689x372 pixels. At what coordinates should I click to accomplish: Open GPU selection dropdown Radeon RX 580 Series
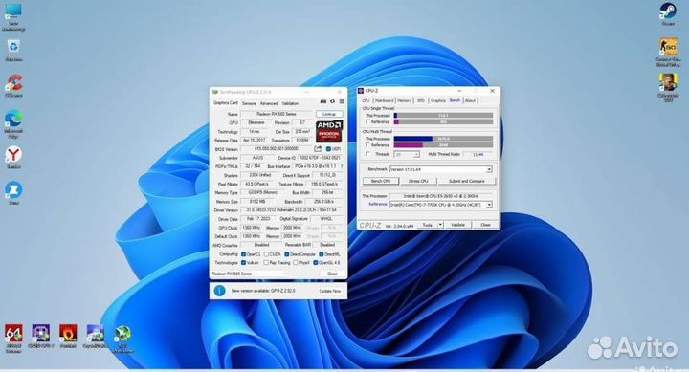(x=250, y=274)
